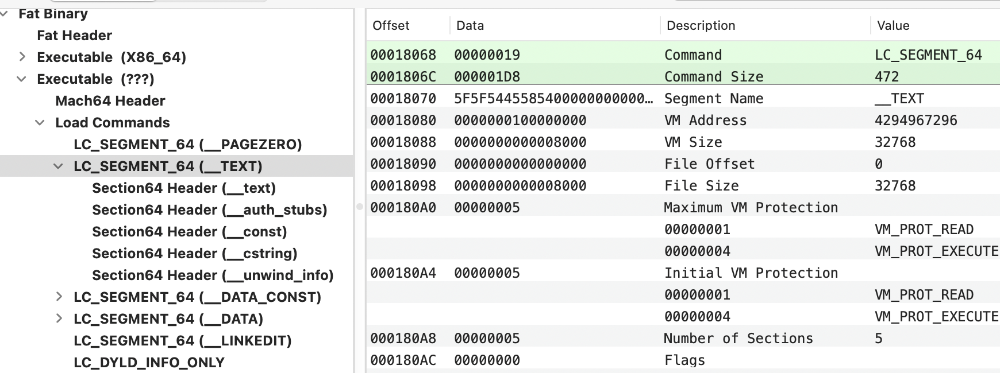The image size is (1000, 373).
Task: Select Section64 Header (__cstring)
Action: 194,254
